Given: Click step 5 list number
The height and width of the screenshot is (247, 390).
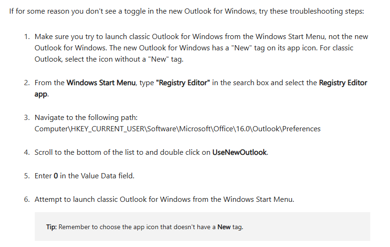Looking at the screenshot, I should click(x=27, y=176).
